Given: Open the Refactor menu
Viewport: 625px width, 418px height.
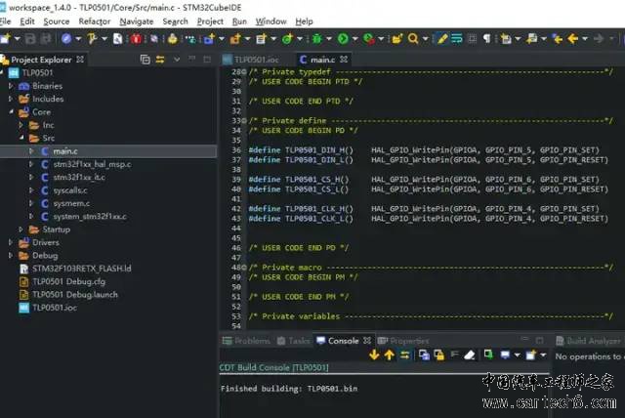Looking at the screenshot, I should [95, 21].
